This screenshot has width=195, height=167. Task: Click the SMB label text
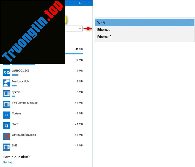(15, 145)
